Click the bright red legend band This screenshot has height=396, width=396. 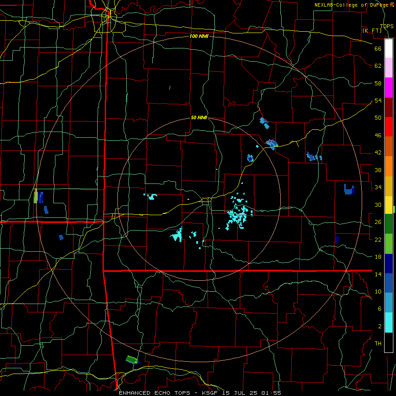(389, 127)
